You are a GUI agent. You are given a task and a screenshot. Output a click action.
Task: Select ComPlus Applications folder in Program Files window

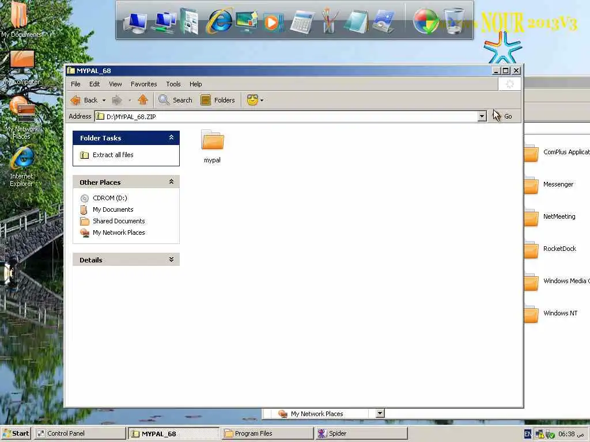[x=557, y=152]
